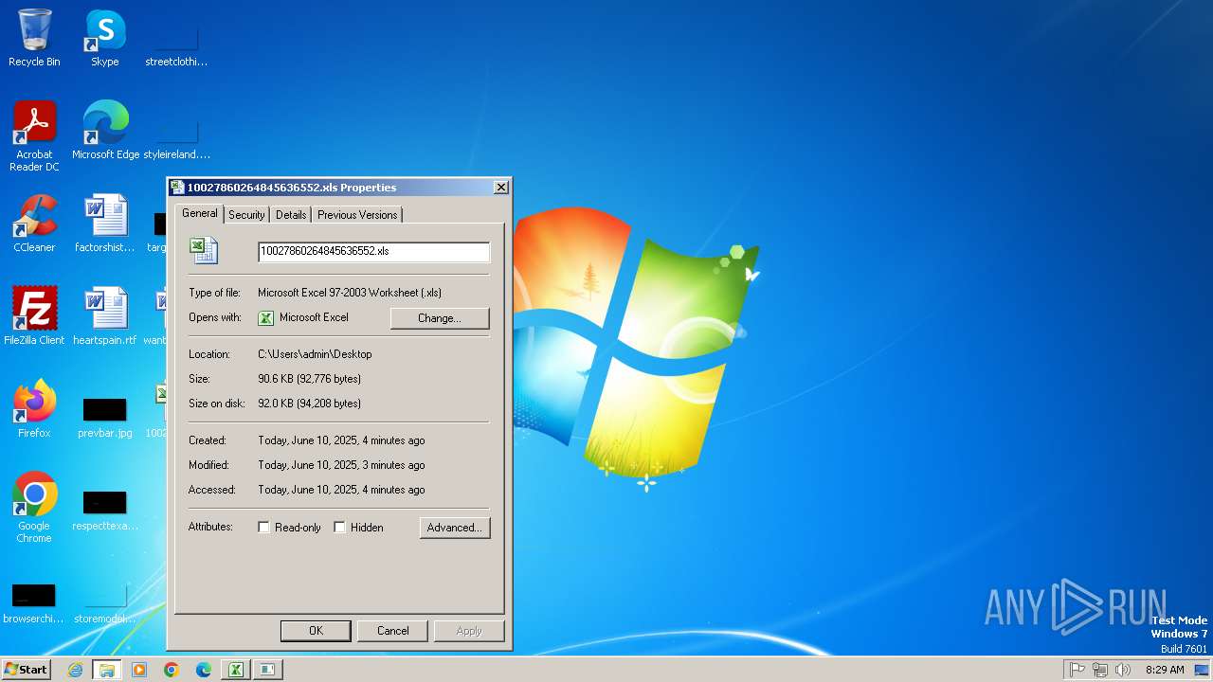Open the Recycle Bin desktop icon

[x=34, y=38]
